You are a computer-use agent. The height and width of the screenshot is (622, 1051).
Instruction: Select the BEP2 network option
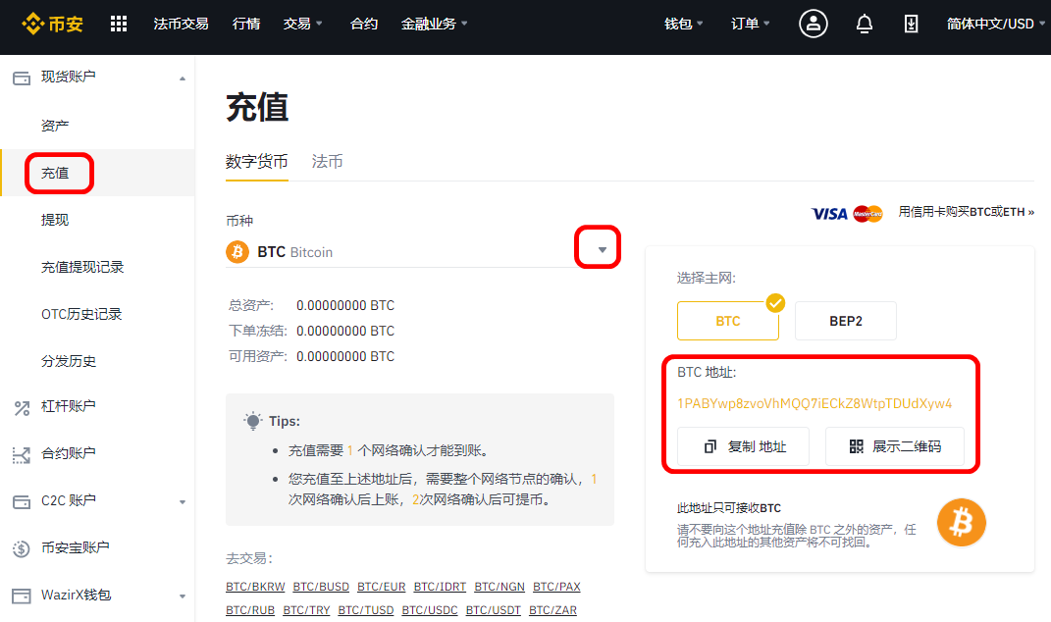pyautogui.click(x=845, y=321)
